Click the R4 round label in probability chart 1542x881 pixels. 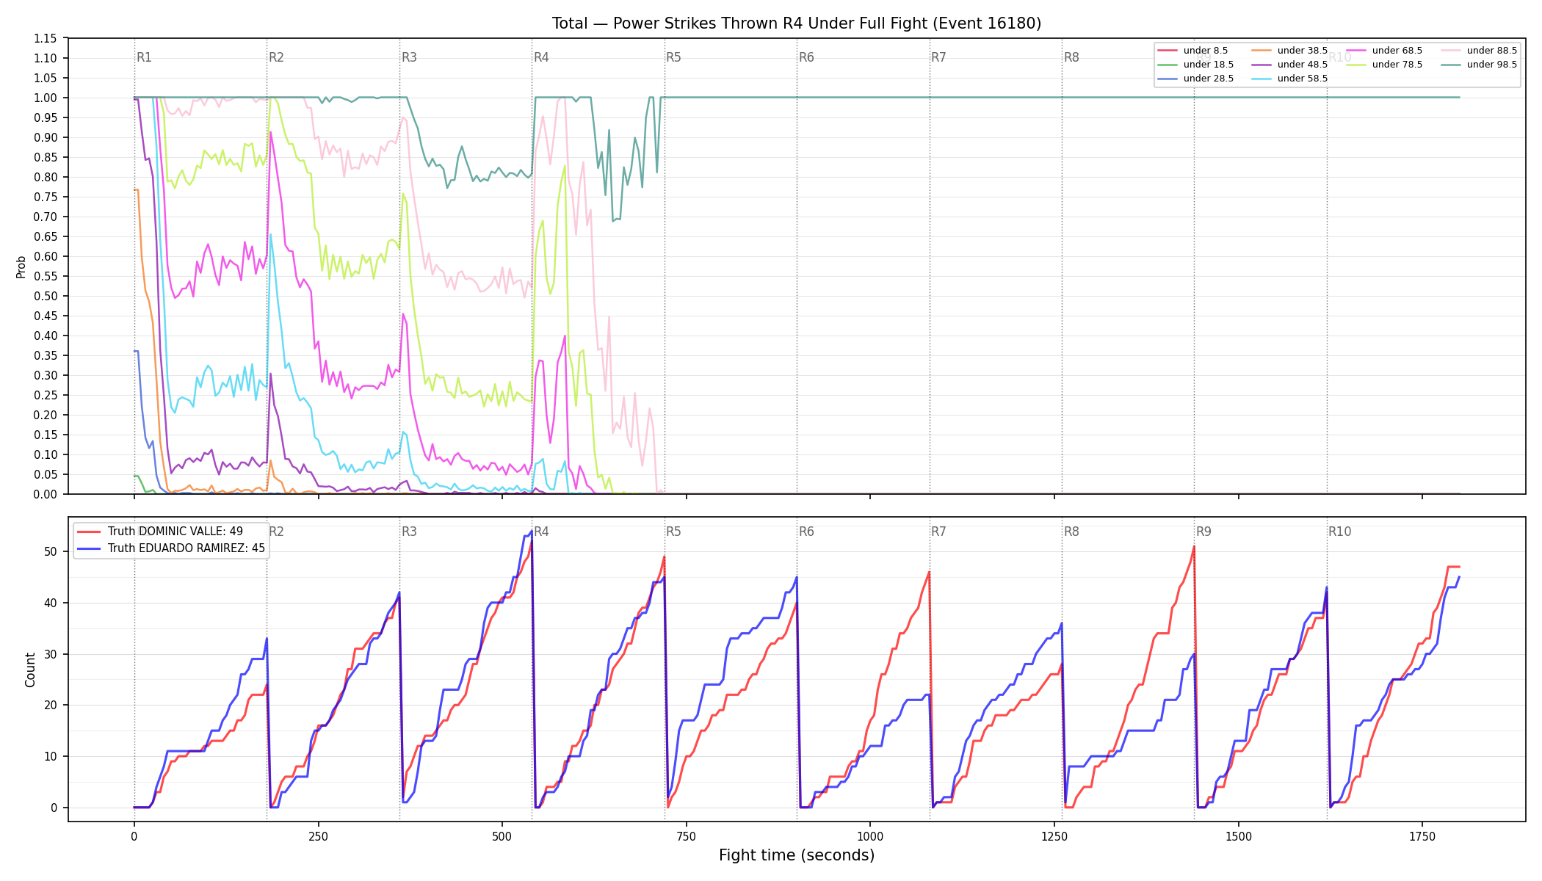click(x=541, y=57)
